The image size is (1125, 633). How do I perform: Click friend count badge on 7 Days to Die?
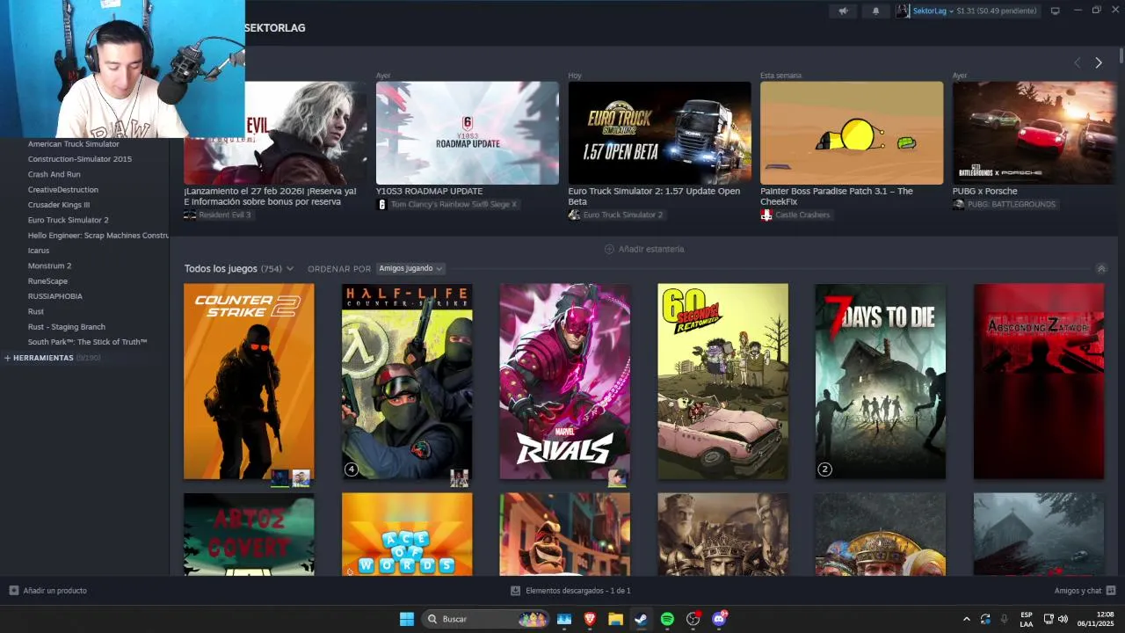(825, 469)
